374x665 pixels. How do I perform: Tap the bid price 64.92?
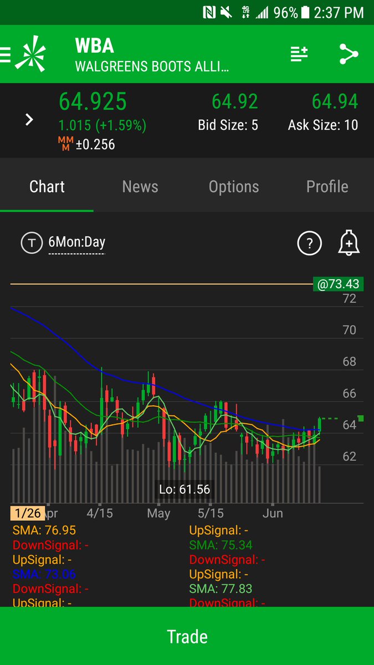[x=235, y=101]
